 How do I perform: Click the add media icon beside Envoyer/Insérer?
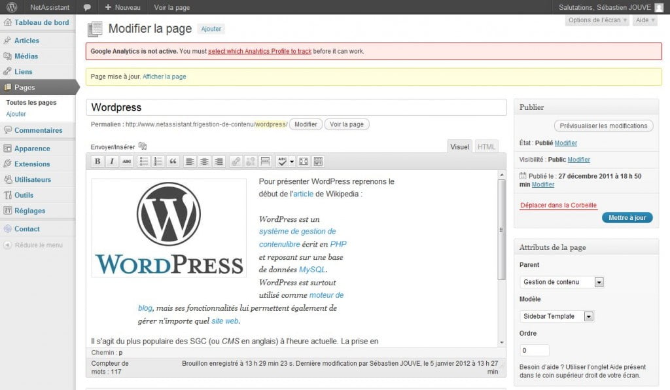[143, 146]
